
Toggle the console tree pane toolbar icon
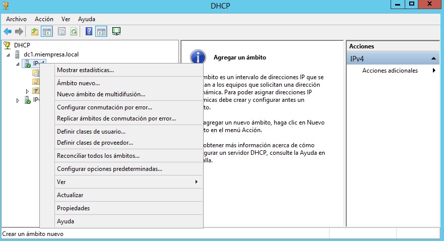coord(47,32)
